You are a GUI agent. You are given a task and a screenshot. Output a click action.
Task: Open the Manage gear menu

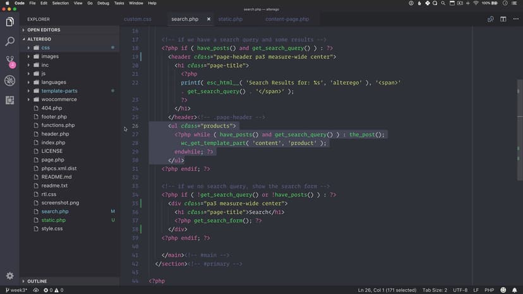coord(9,276)
